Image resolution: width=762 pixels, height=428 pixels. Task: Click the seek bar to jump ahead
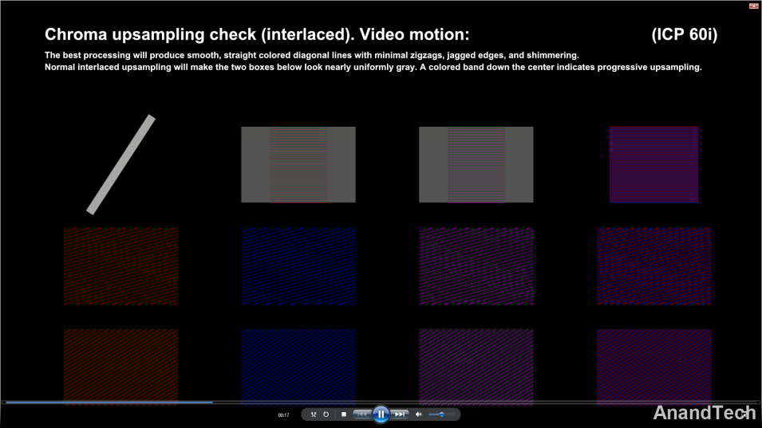(x=381, y=402)
